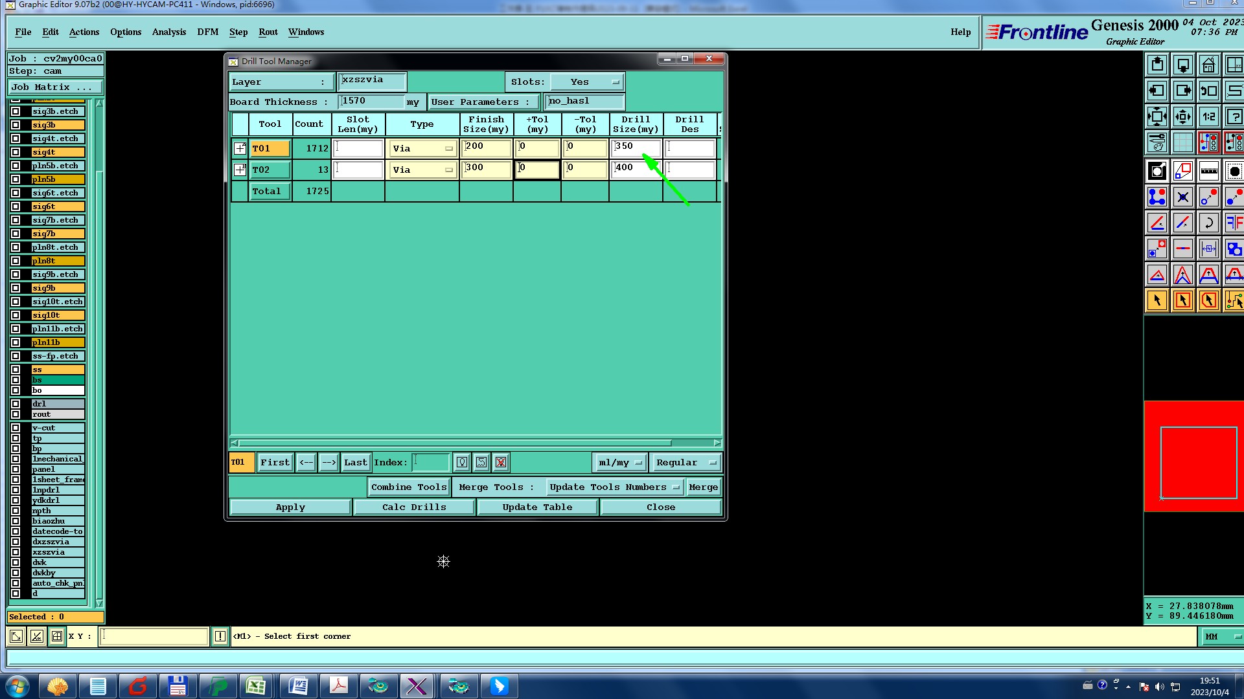Select the single arrow select tool
Image resolution: width=1244 pixels, height=699 pixels.
click(1157, 300)
